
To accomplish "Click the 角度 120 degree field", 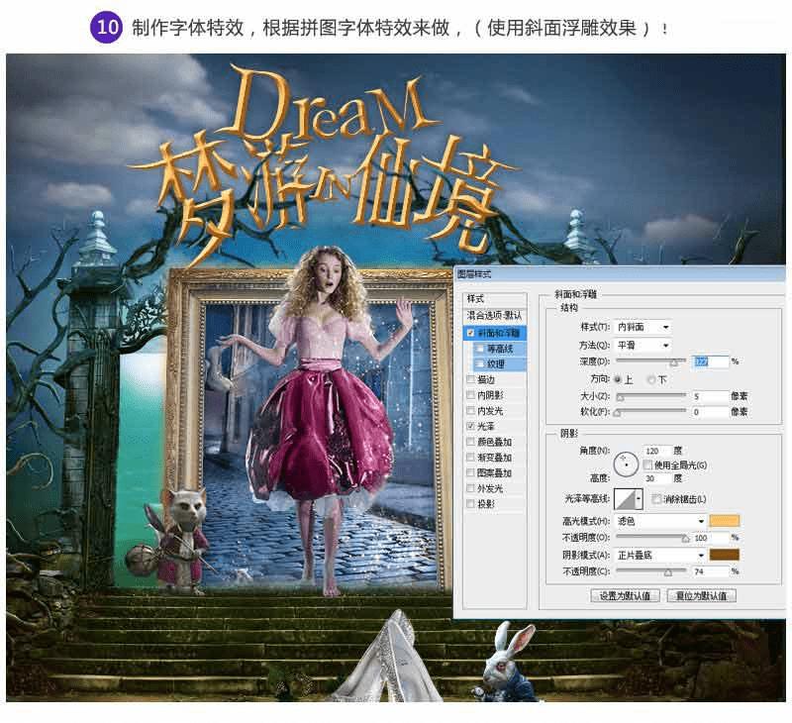I will (656, 451).
